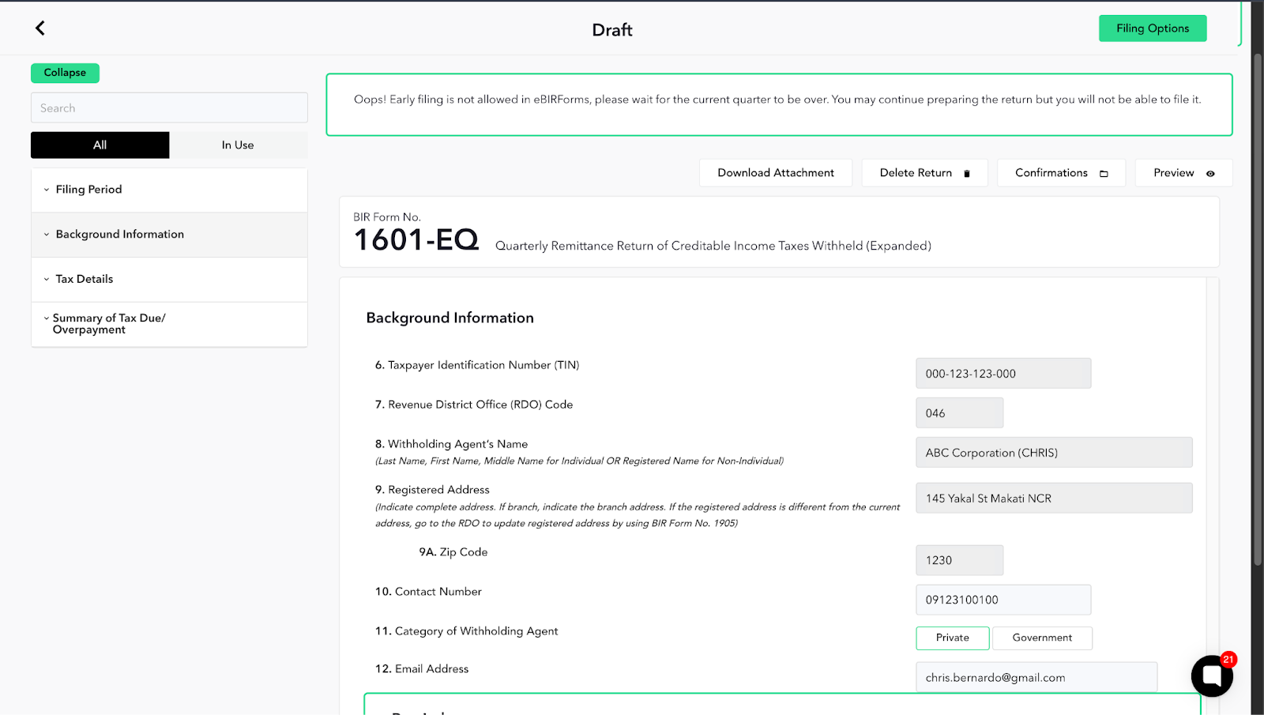Click the Registered Address field

click(x=1054, y=499)
